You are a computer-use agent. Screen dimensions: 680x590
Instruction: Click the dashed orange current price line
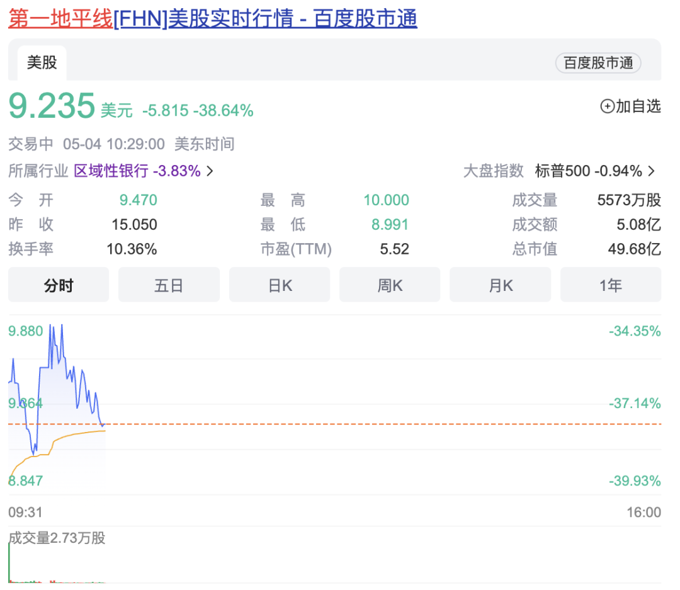[x=378, y=424]
